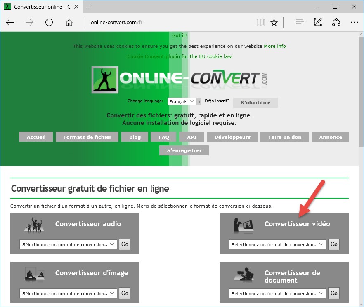This screenshot has width=364, height=307.
Task: Click the More info cookie link
Action: pos(275,46)
